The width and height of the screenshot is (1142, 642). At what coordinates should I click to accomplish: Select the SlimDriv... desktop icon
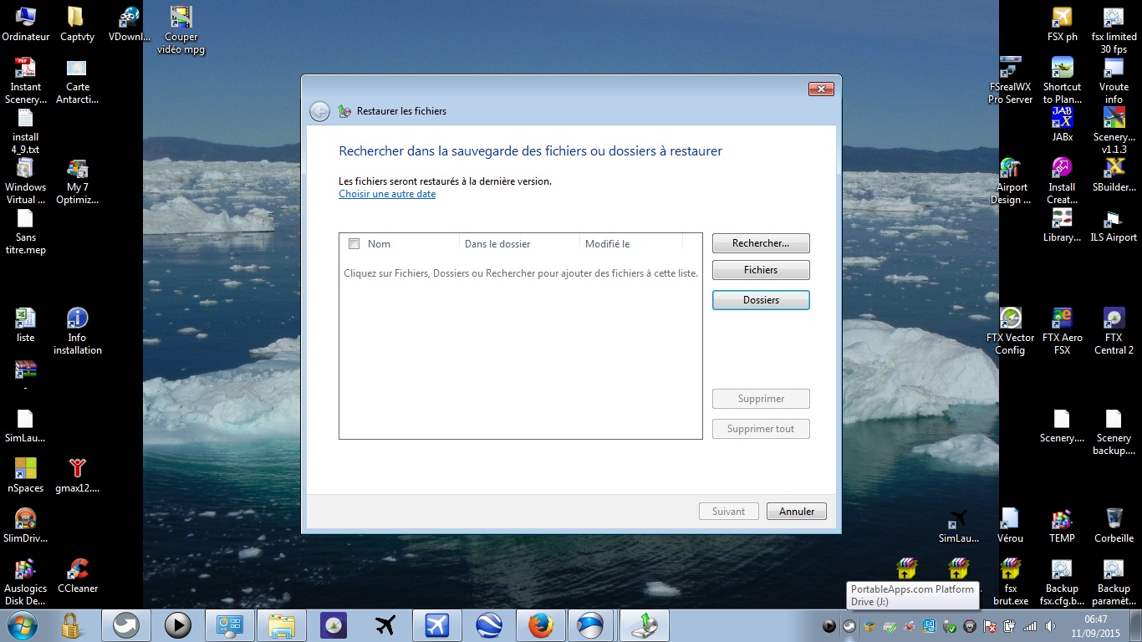click(x=26, y=526)
